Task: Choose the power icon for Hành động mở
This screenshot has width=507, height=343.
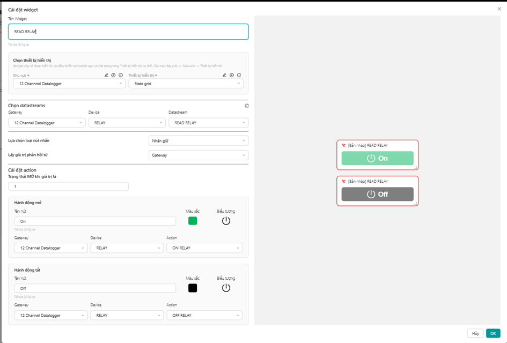Action: click(226, 221)
